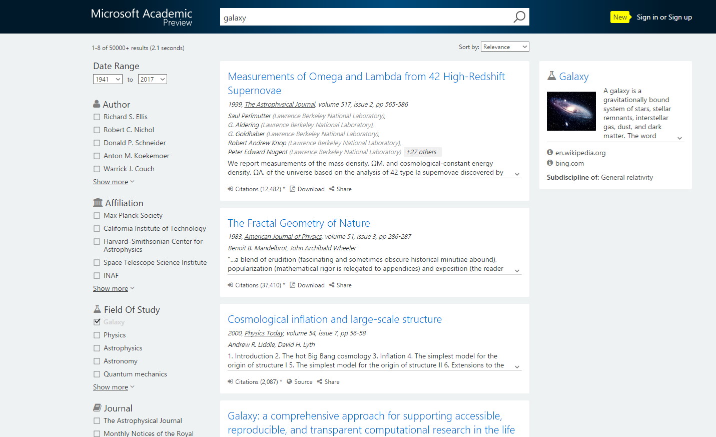Screen dimensions: 716x437
Task: Open the en.wikipedia.org link
Action: (580, 153)
